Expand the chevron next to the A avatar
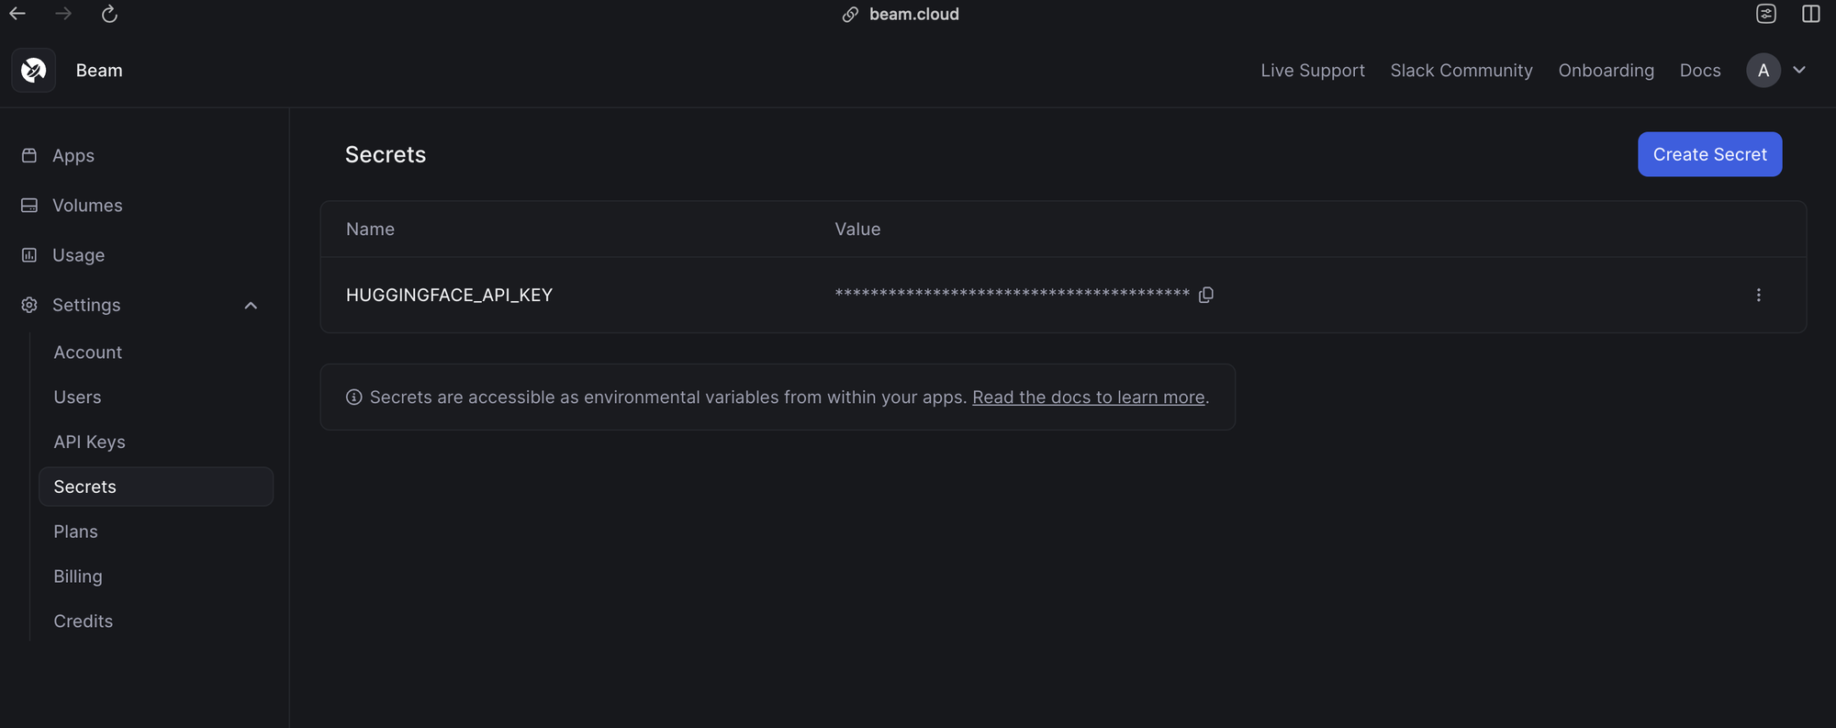This screenshot has width=1836, height=728. pos(1799,70)
